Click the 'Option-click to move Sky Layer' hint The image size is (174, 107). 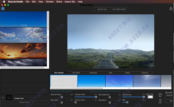[x=61, y=91]
